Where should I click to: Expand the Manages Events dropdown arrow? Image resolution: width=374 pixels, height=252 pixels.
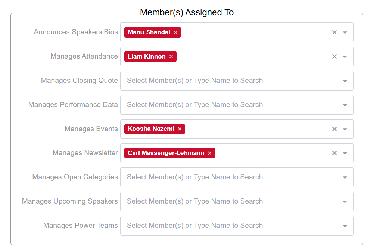(x=345, y=129)
